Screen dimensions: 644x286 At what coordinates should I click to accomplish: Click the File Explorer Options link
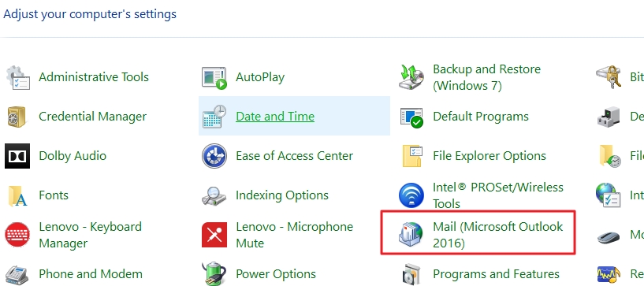pyautogui.click(x=490, y=156)
